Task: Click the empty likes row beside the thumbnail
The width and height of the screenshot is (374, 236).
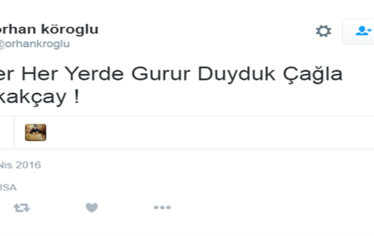Action: (210, 132)
